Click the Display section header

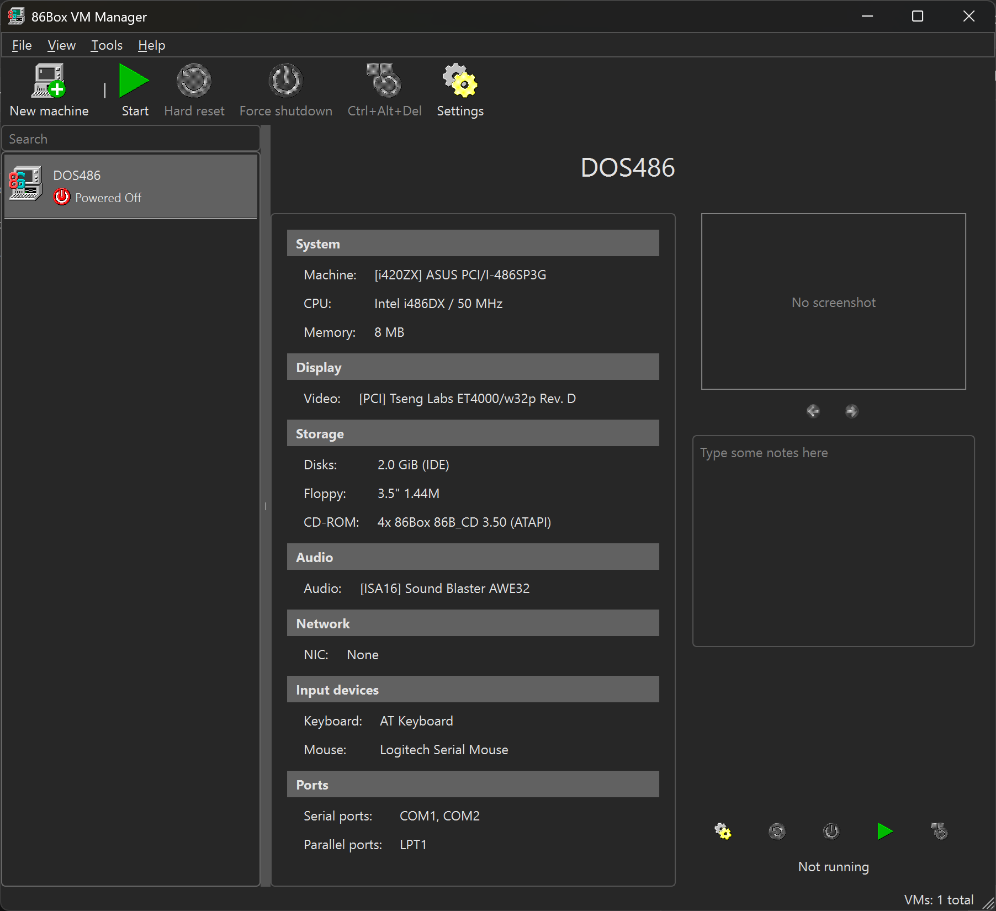point(473,367)
